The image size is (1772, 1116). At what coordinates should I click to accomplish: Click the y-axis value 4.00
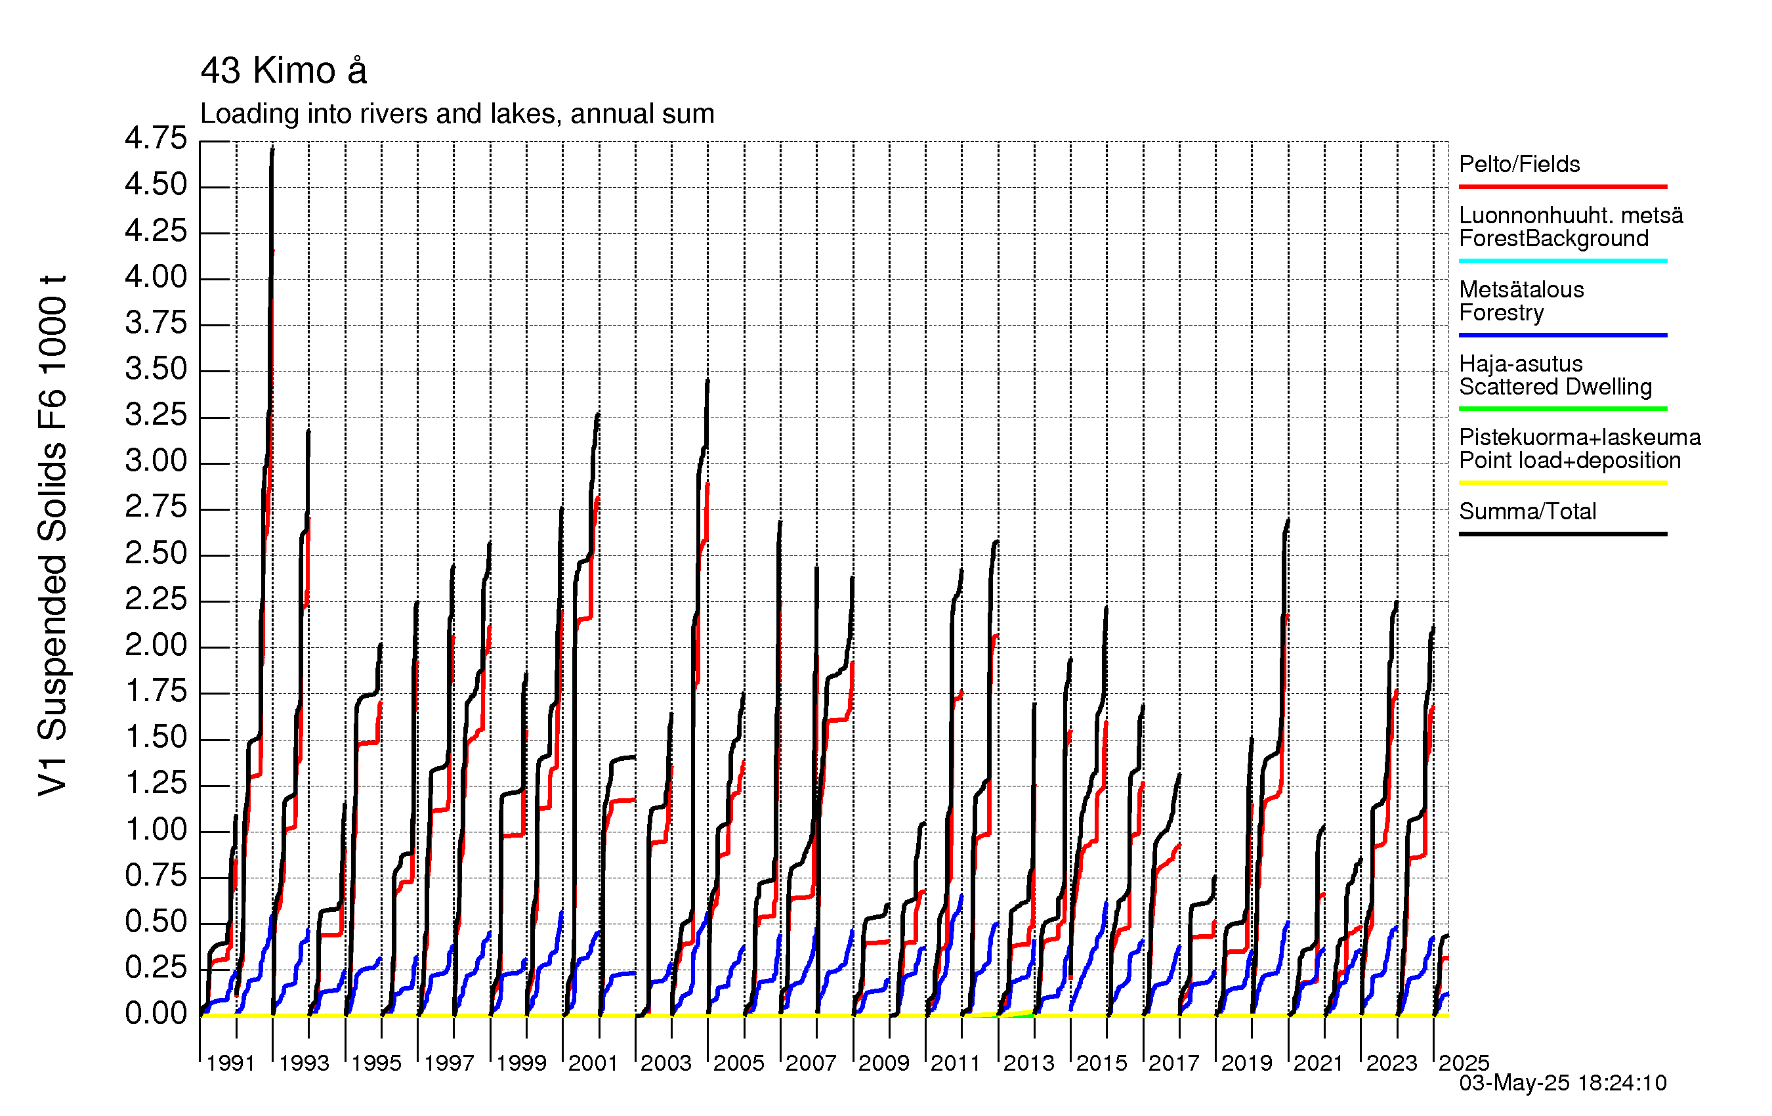(156, 278)
